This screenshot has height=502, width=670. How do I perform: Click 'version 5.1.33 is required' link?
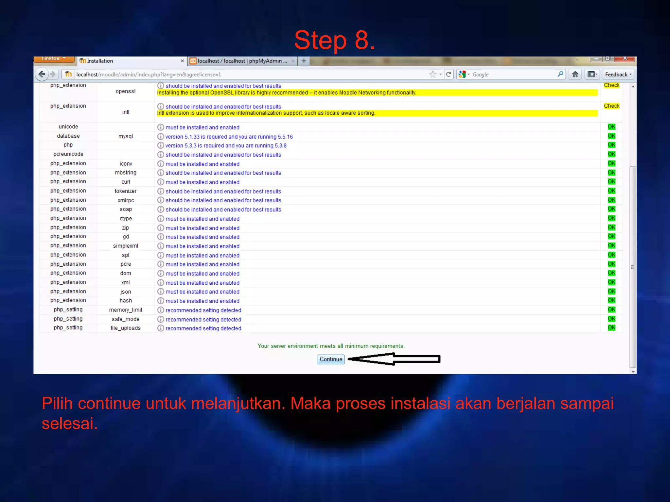coord(229,137)
